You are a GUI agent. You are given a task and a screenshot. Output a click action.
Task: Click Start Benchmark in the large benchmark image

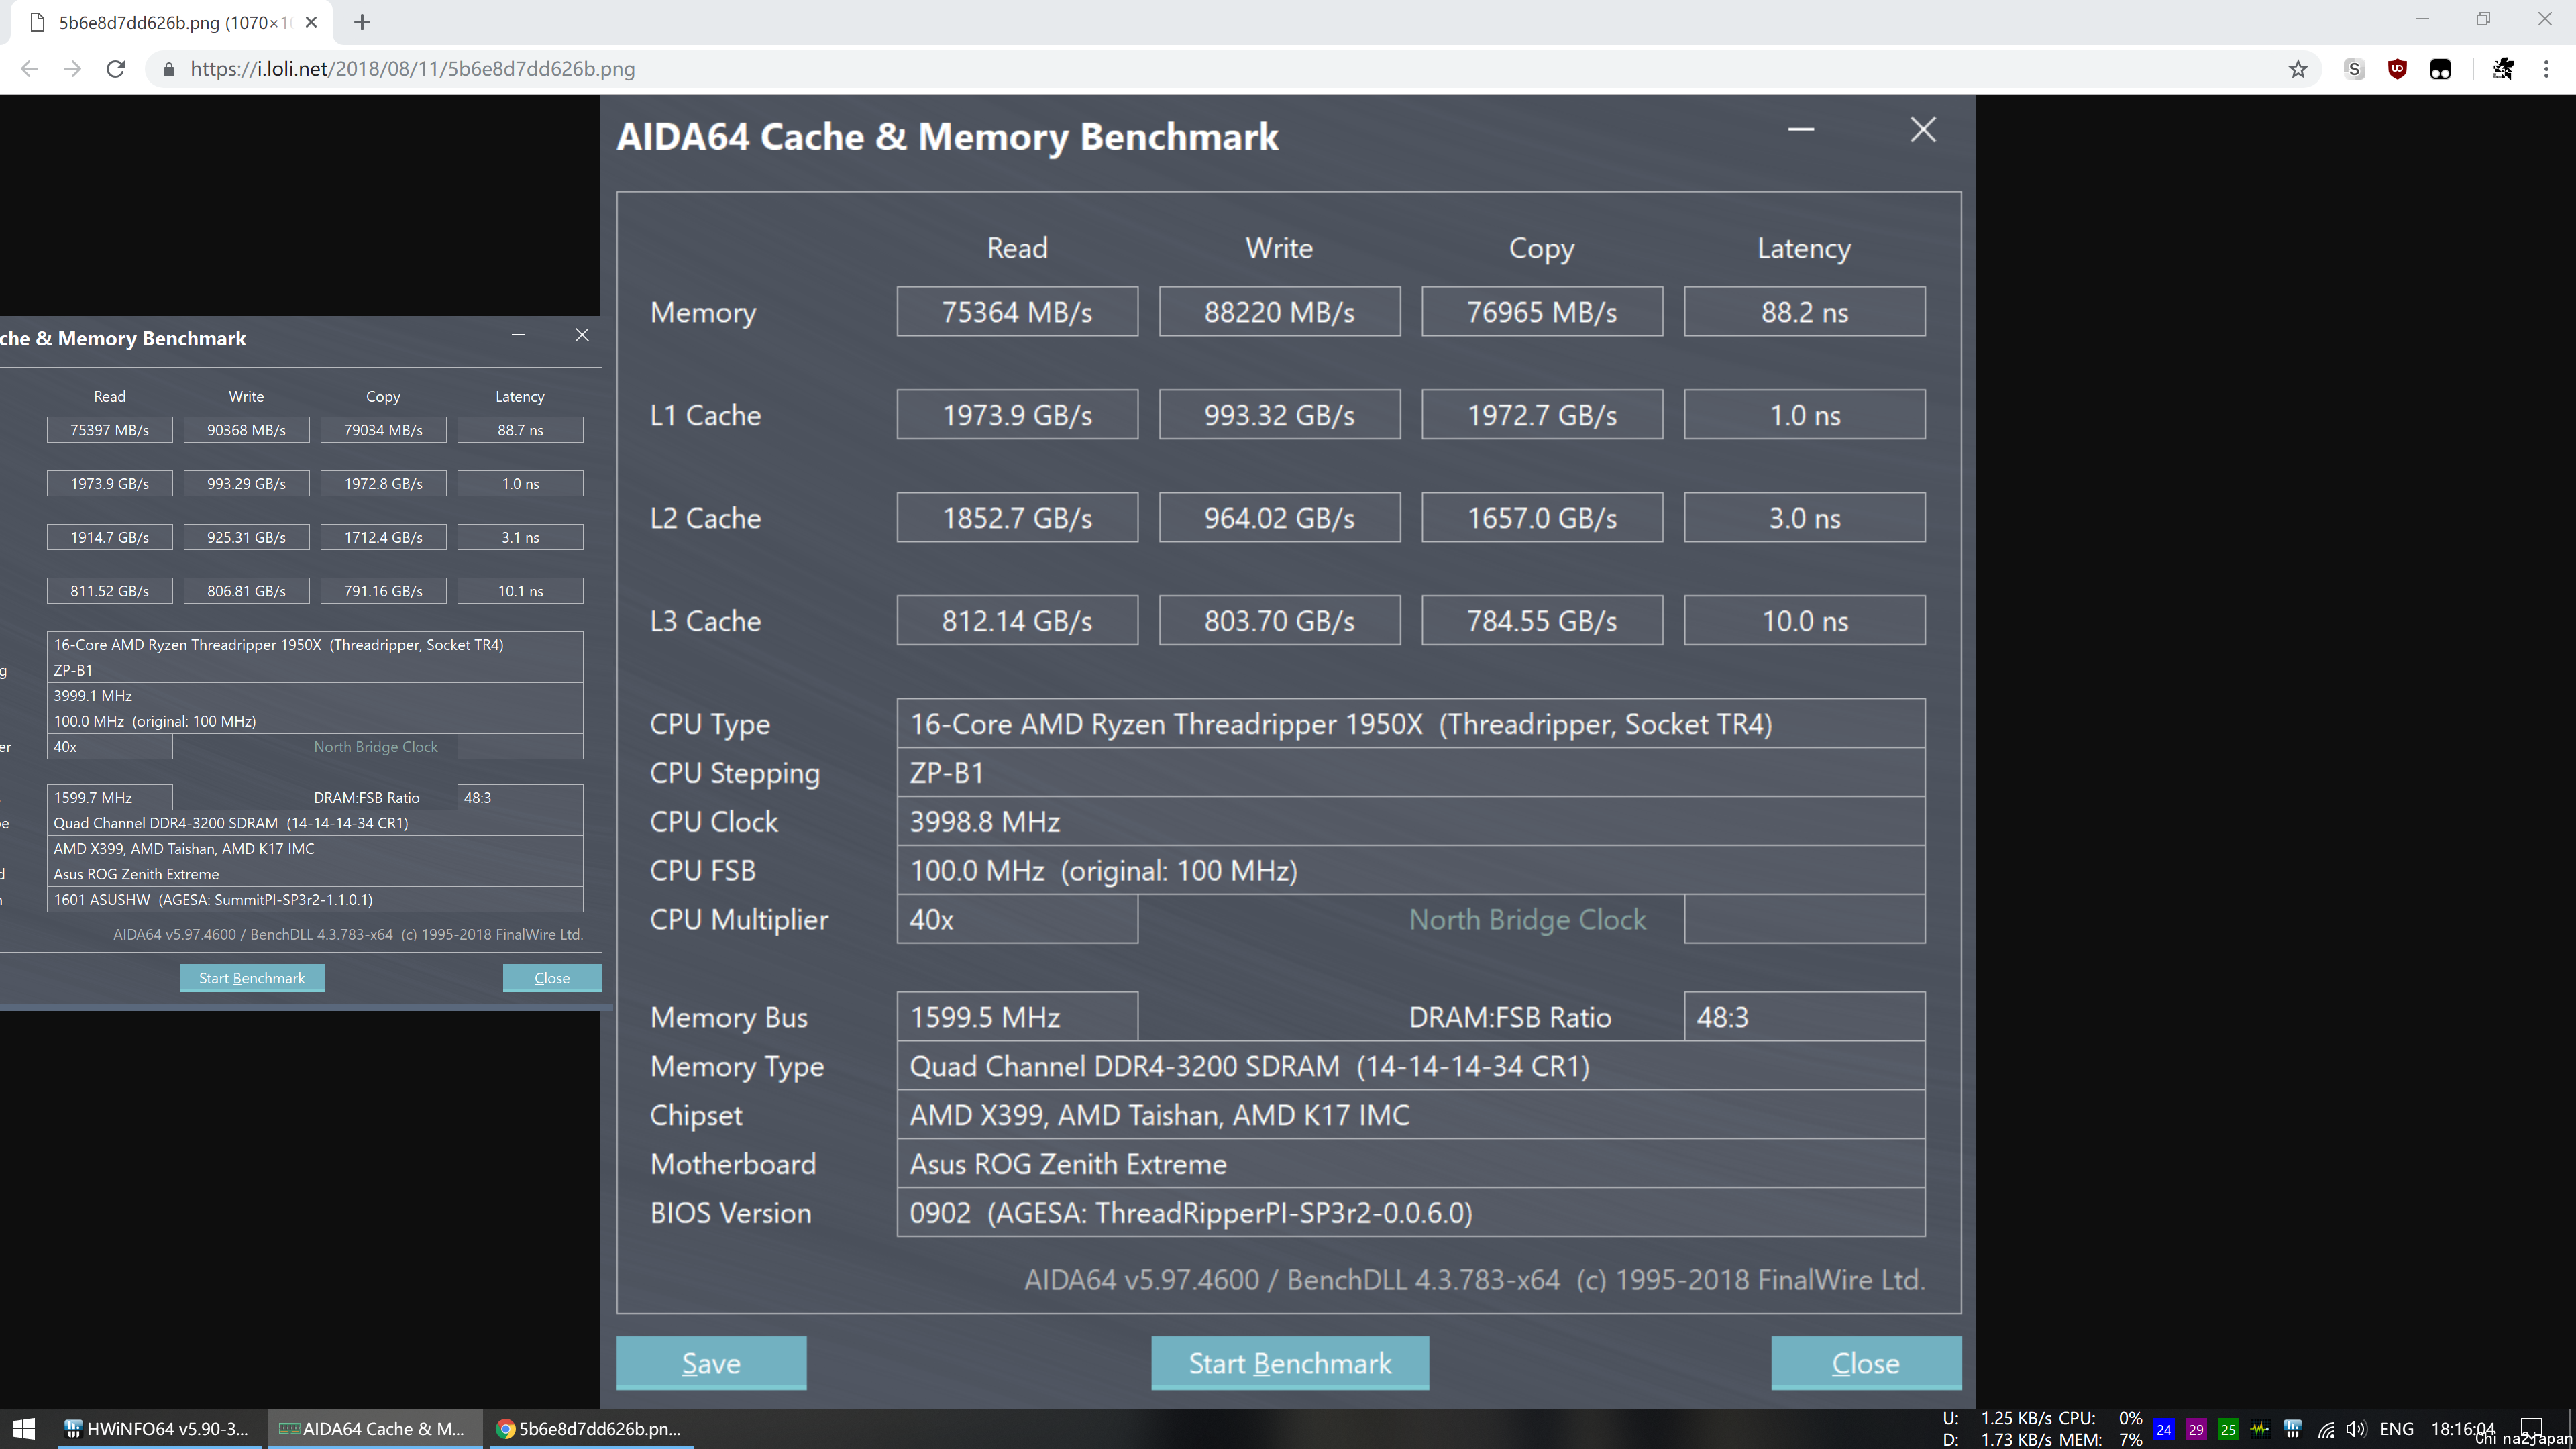pyautogui.click(x=1290, y=1363)
